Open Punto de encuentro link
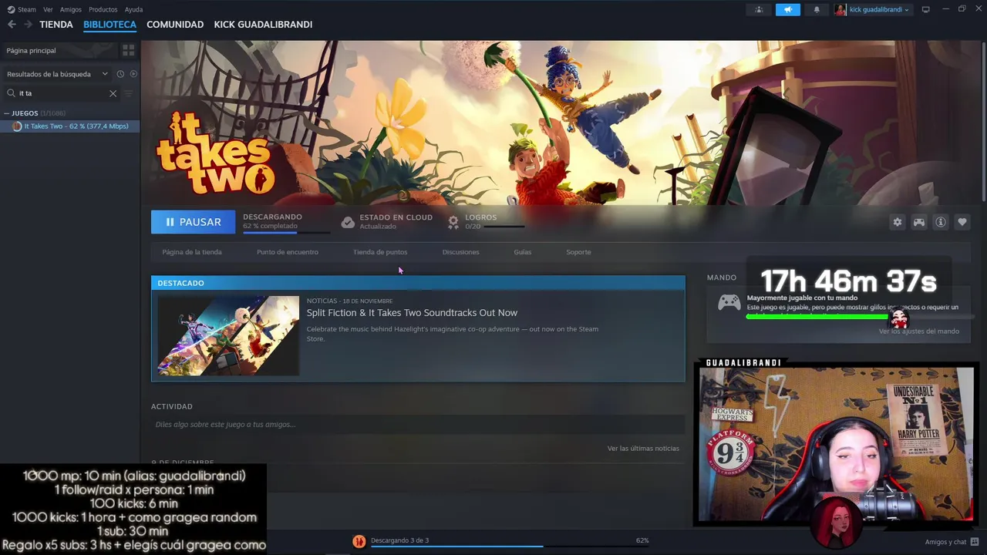987x555 pixels. 288,252
